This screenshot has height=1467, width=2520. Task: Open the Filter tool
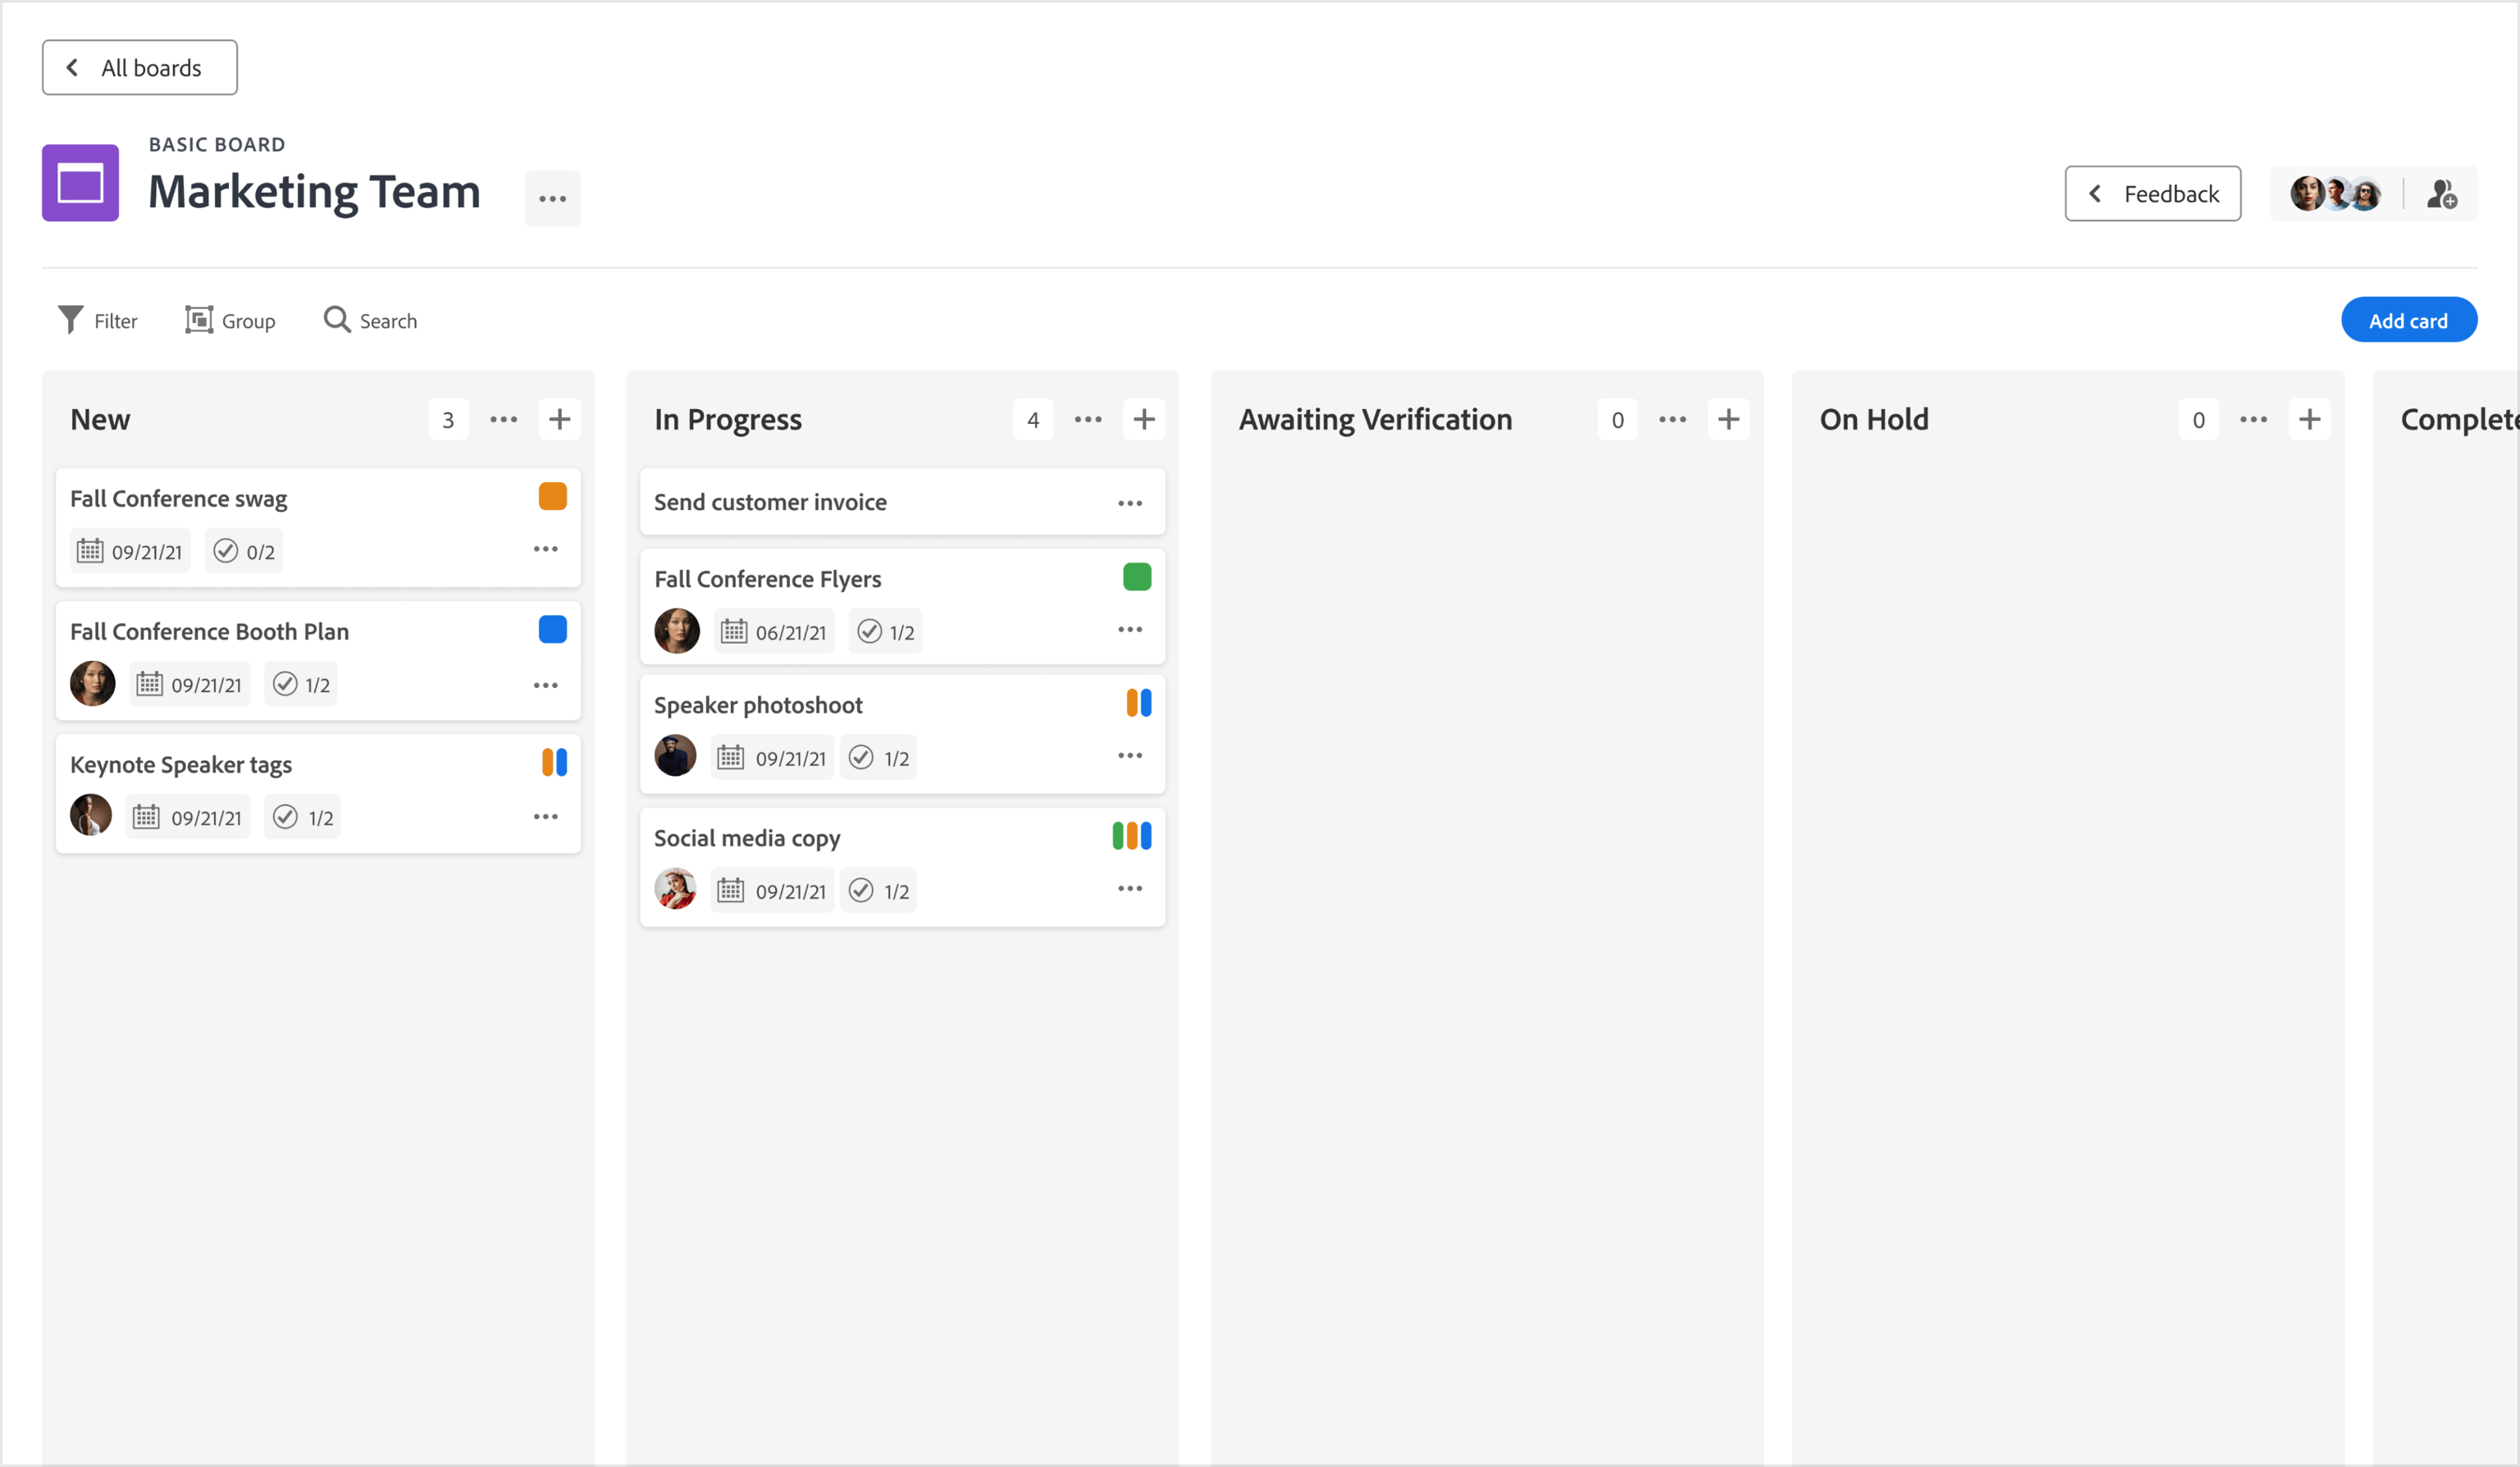point(97,320)
